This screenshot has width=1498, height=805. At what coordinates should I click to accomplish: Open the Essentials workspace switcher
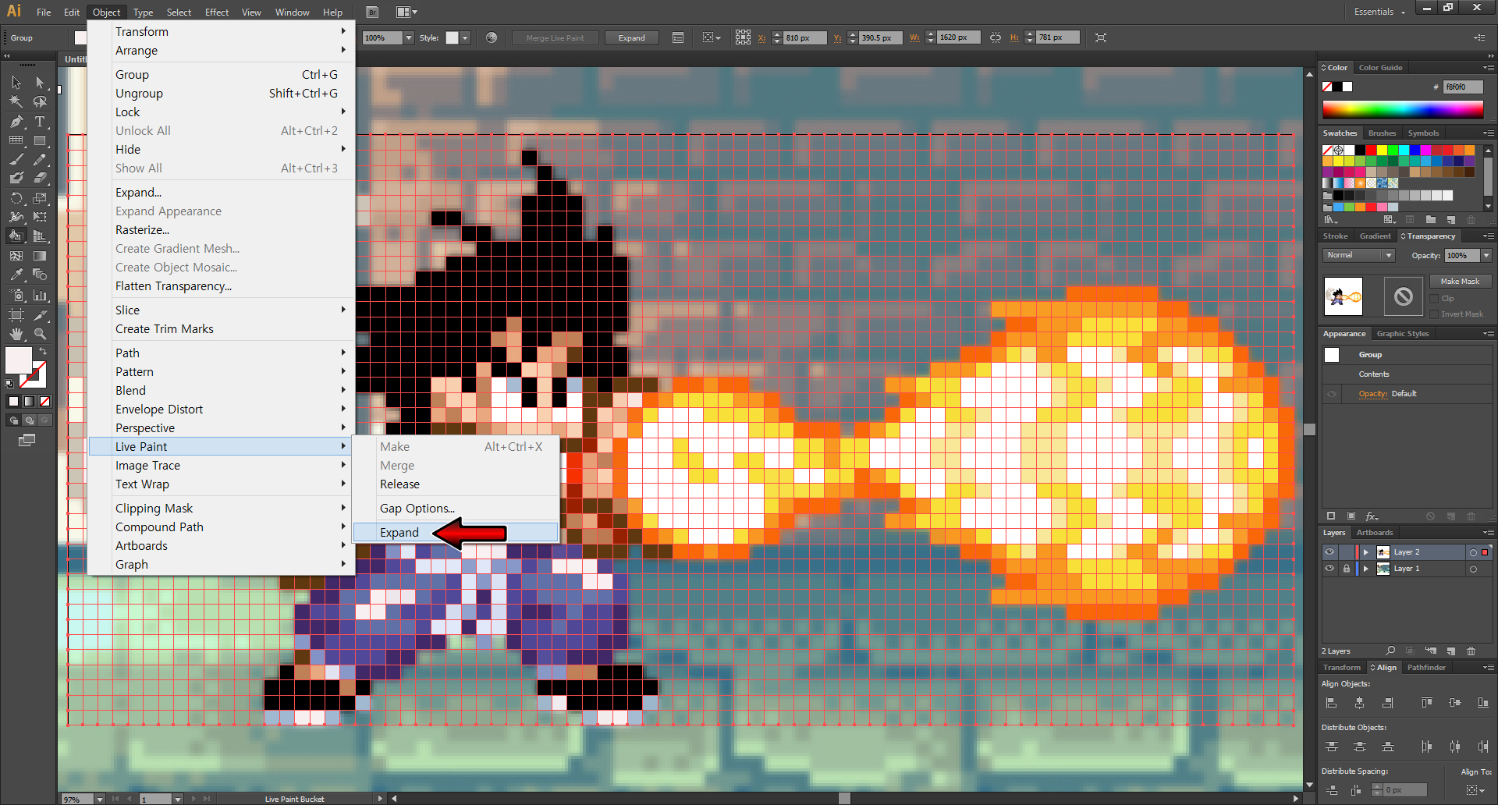point(1379,12)
